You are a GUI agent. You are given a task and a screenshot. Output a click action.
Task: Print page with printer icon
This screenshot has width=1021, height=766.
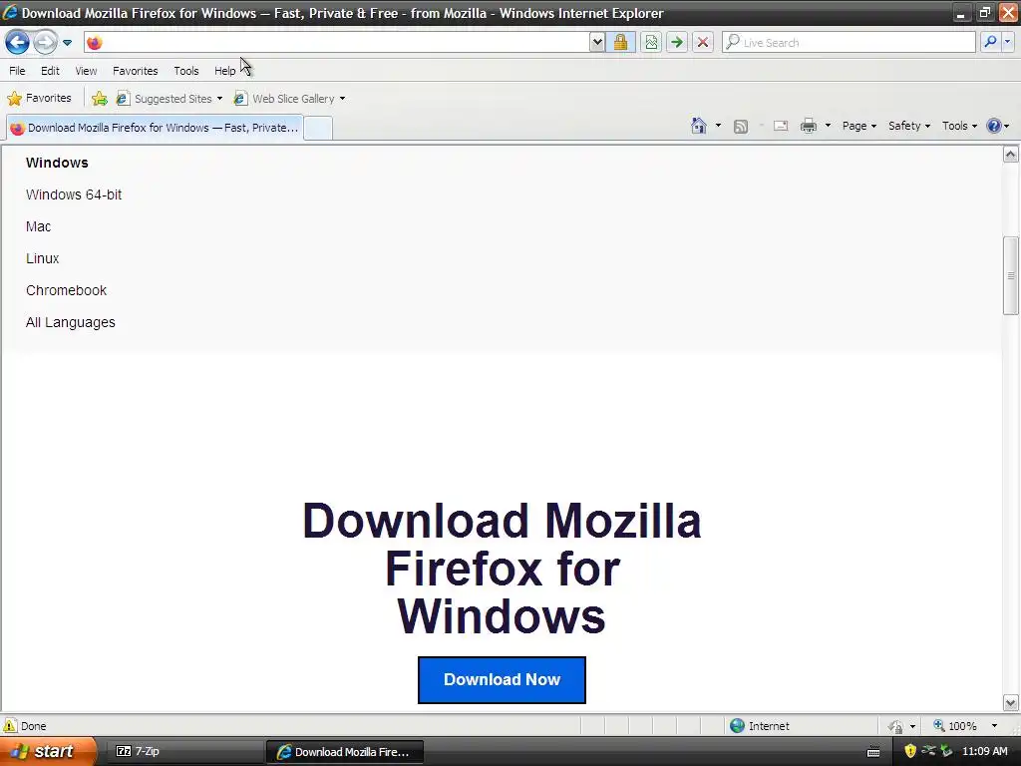tap(808, 126)
